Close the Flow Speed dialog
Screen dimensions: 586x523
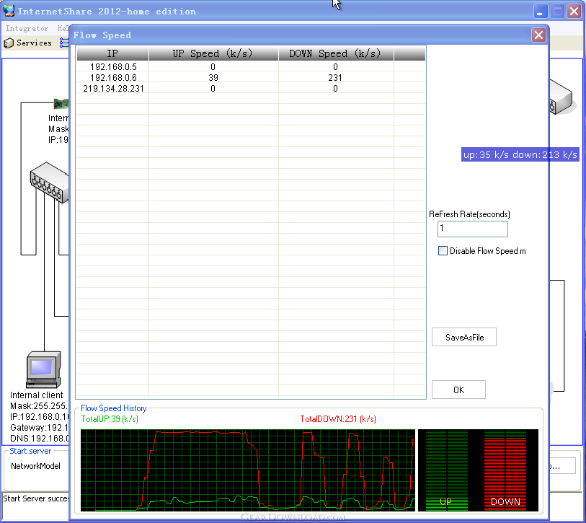pyautogui.click(x=538, y=35)
